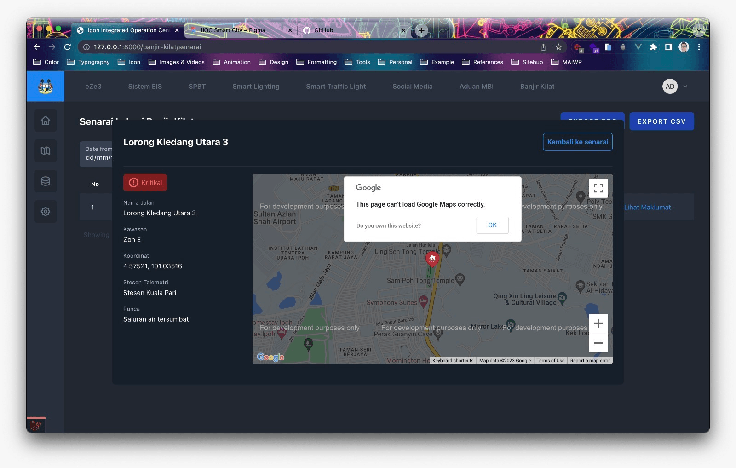The height and width of the screenshot is (468, 736).
Task: Open the Home dashboard from the sidebar
Action: coord(45,120)
